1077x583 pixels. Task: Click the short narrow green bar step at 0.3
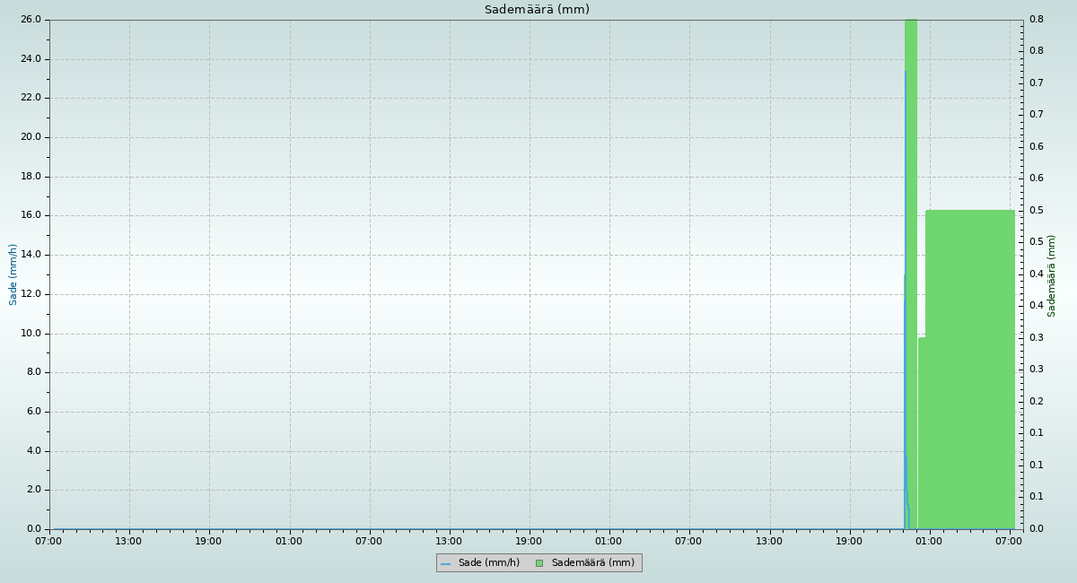click(x=922, y=431)
